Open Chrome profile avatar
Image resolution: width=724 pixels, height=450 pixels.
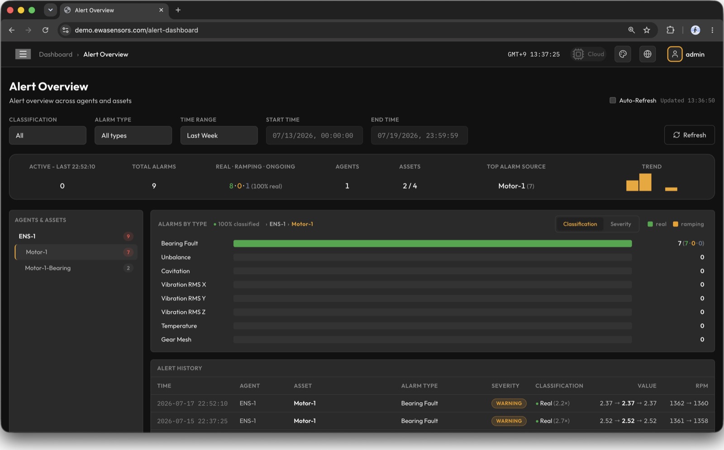click(695, 30)
